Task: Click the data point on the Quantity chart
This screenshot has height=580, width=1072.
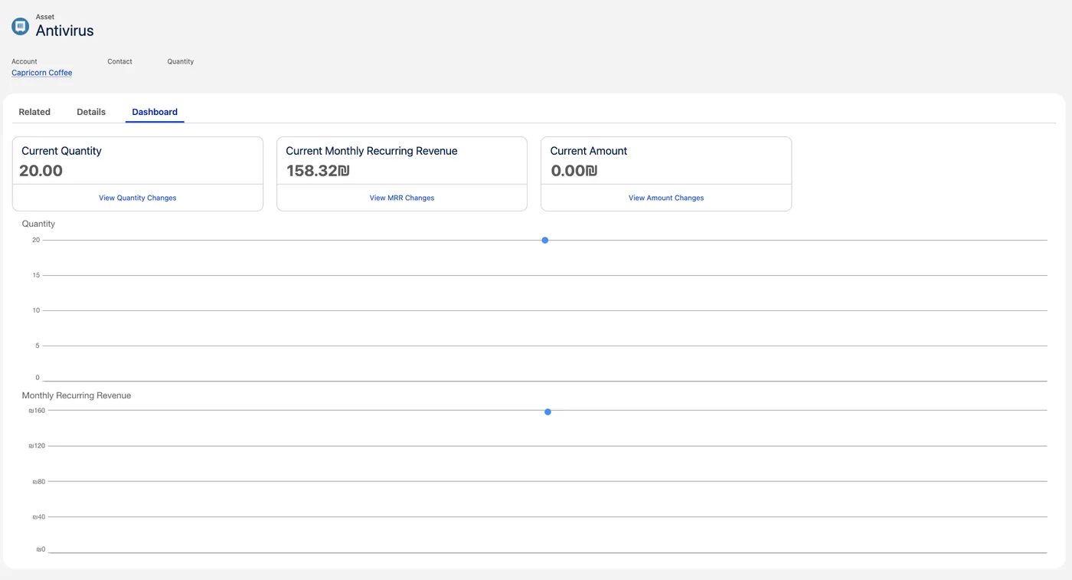Action: (x=545, y=241)
